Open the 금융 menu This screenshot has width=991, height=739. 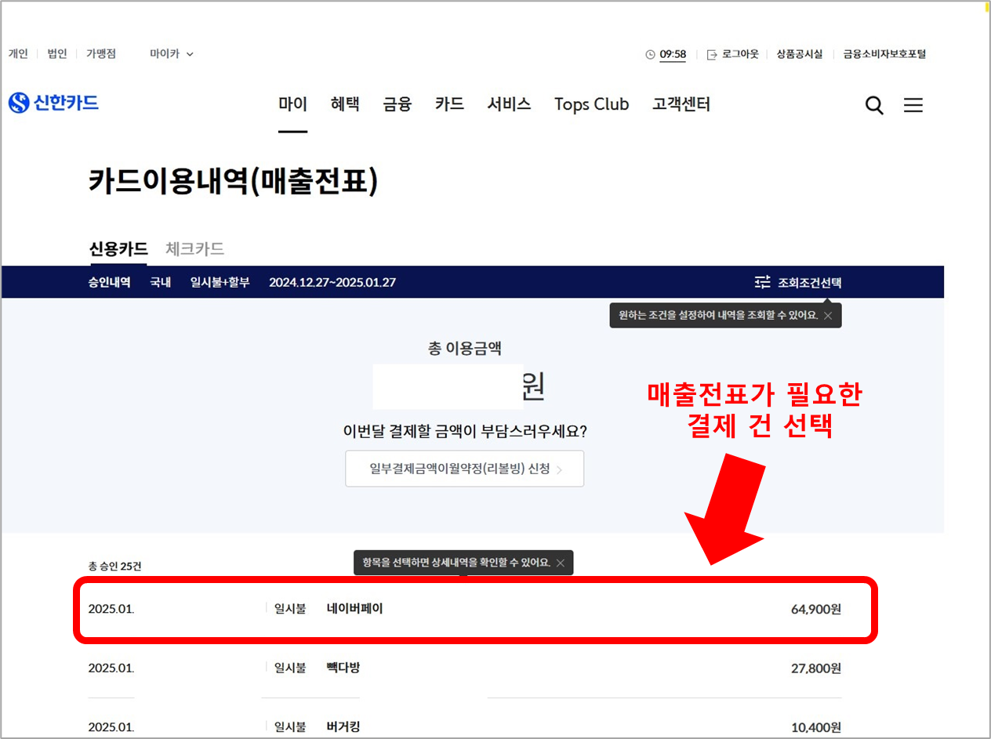tap(397, 104)
